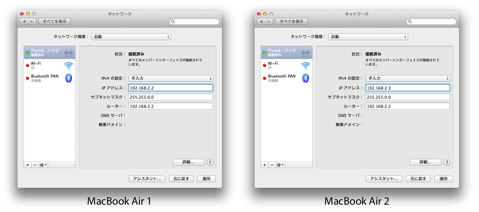Click 元に戻す button in MacBook Air 2
479x212 pixels.
click(x=418, y=179)
